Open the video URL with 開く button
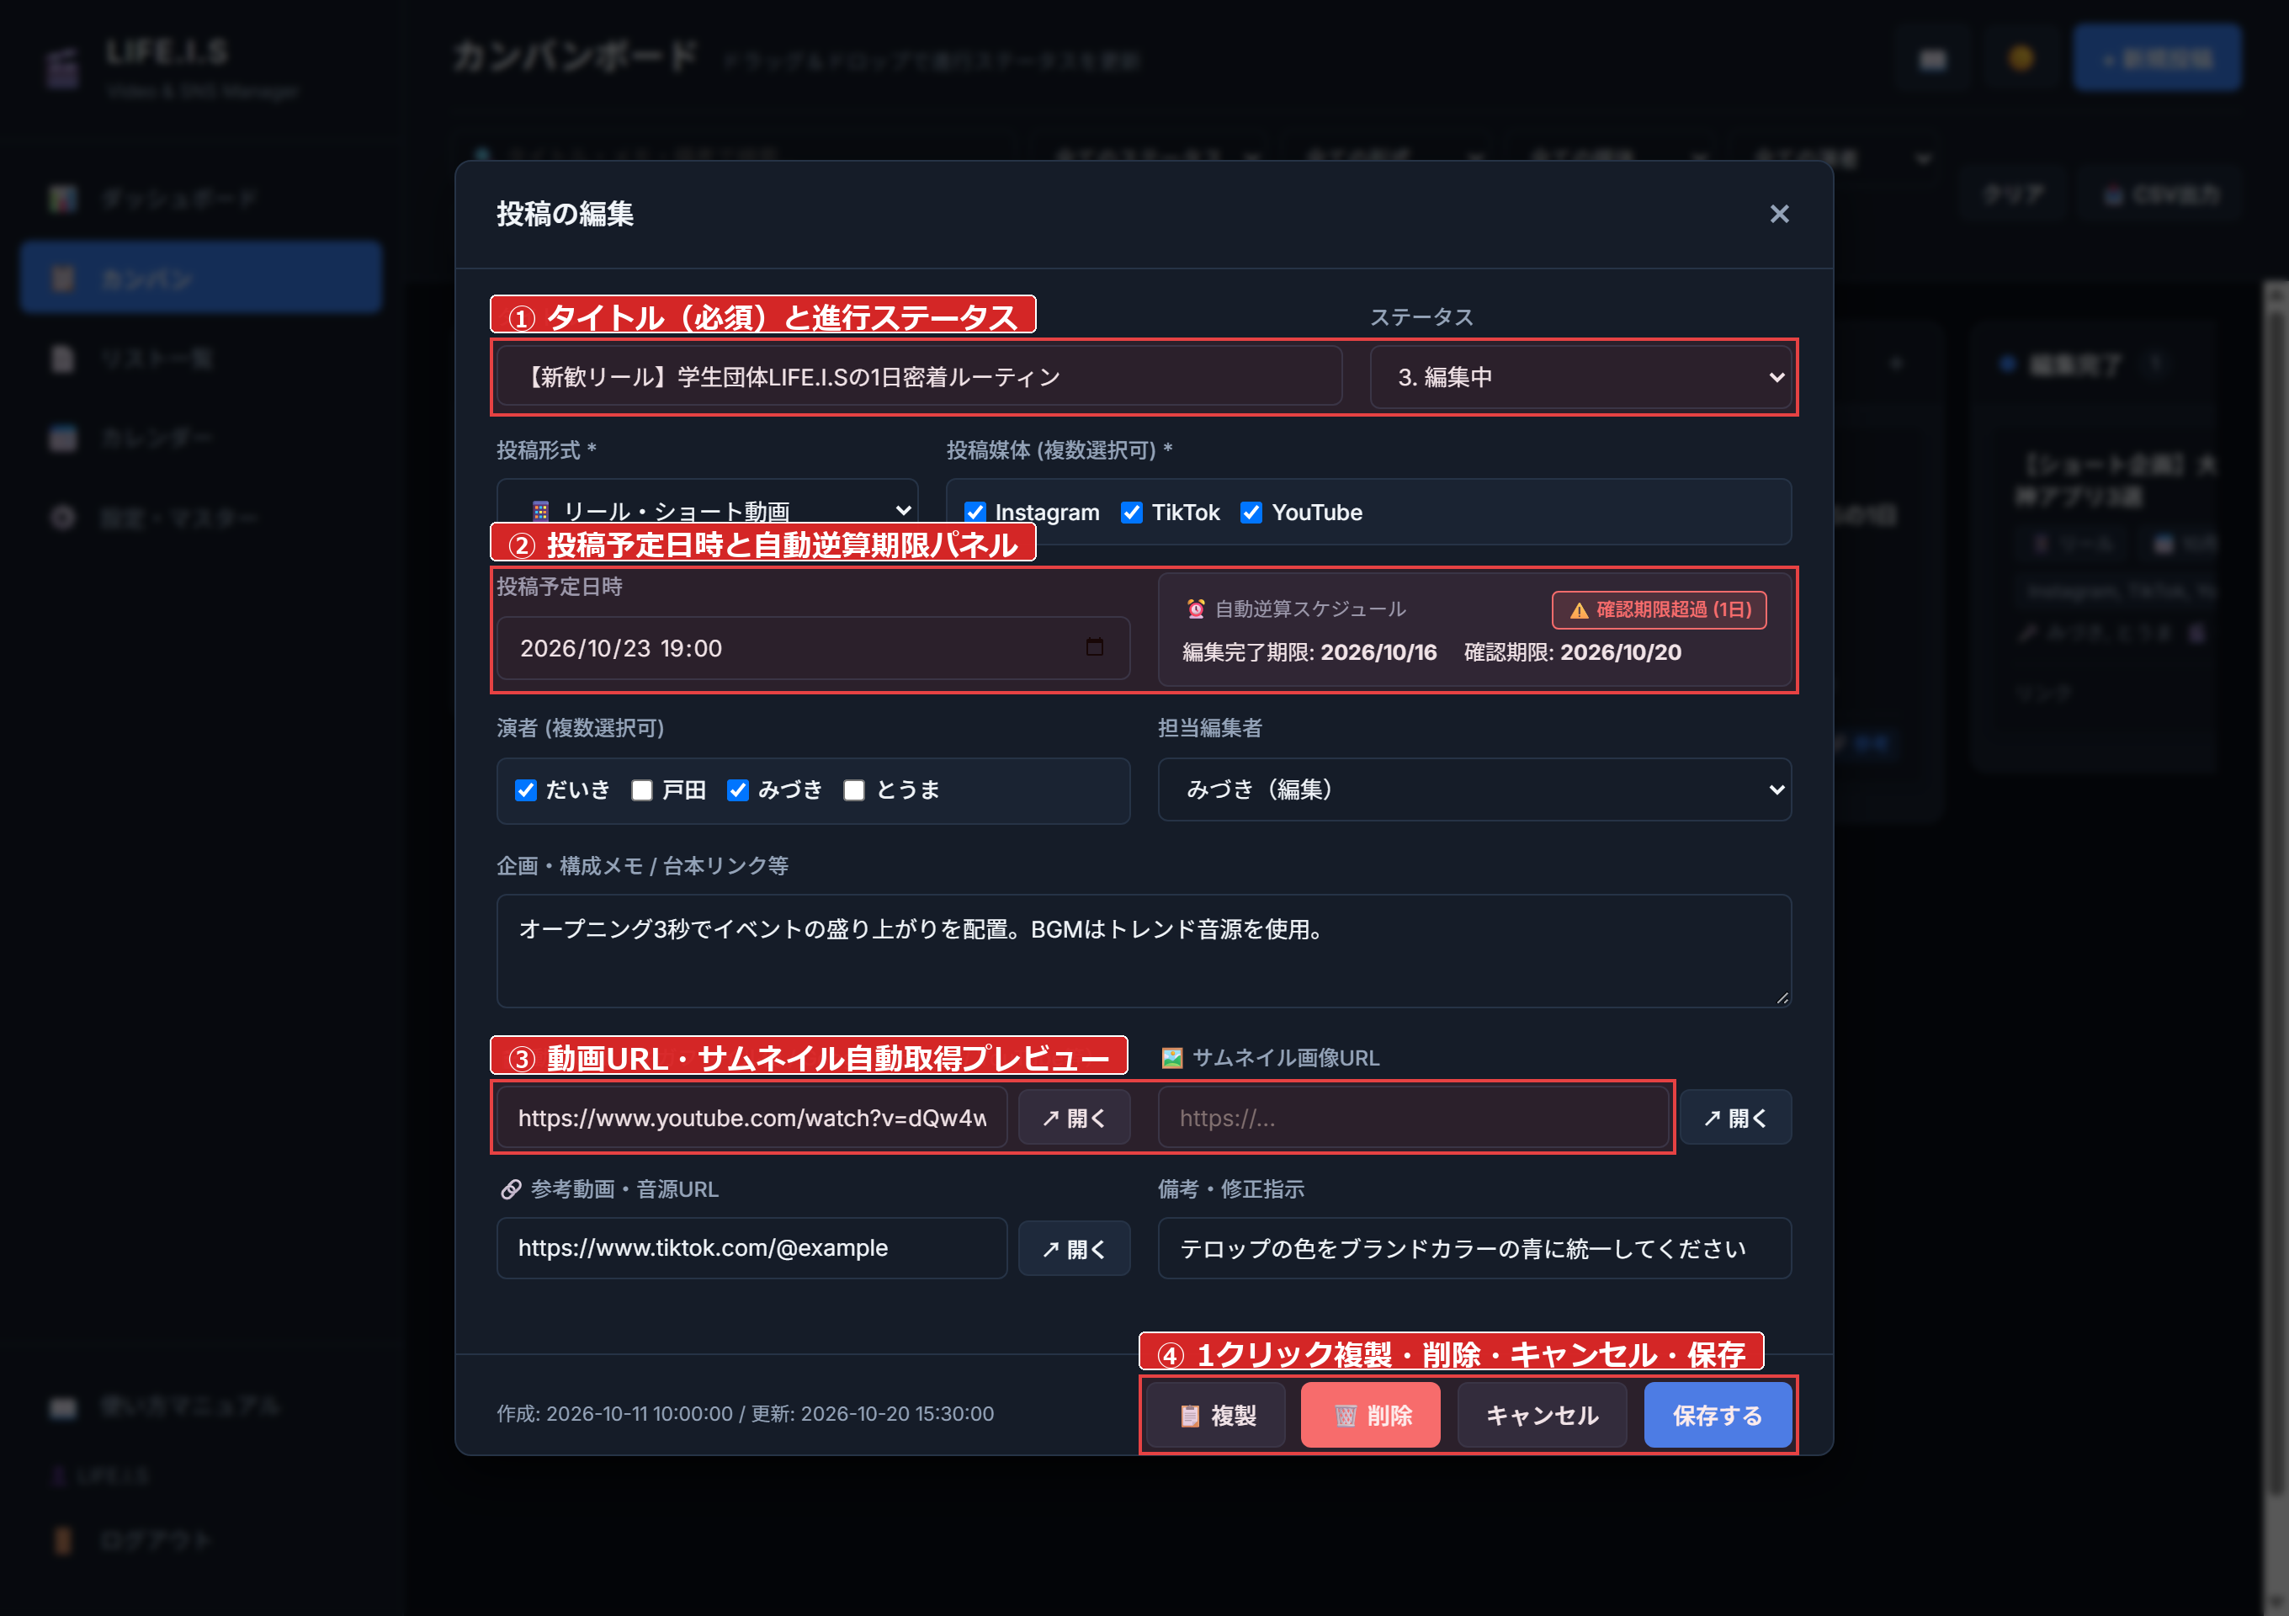 (1074, 1118)
